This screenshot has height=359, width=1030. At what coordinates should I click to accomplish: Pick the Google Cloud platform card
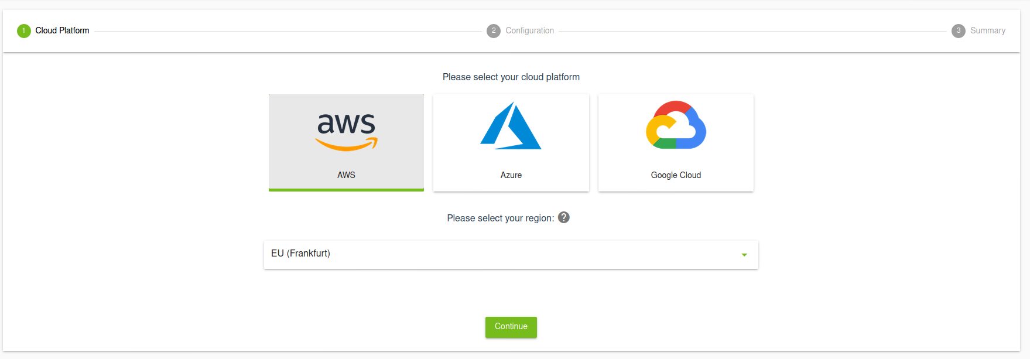click(x=676, y=142)
